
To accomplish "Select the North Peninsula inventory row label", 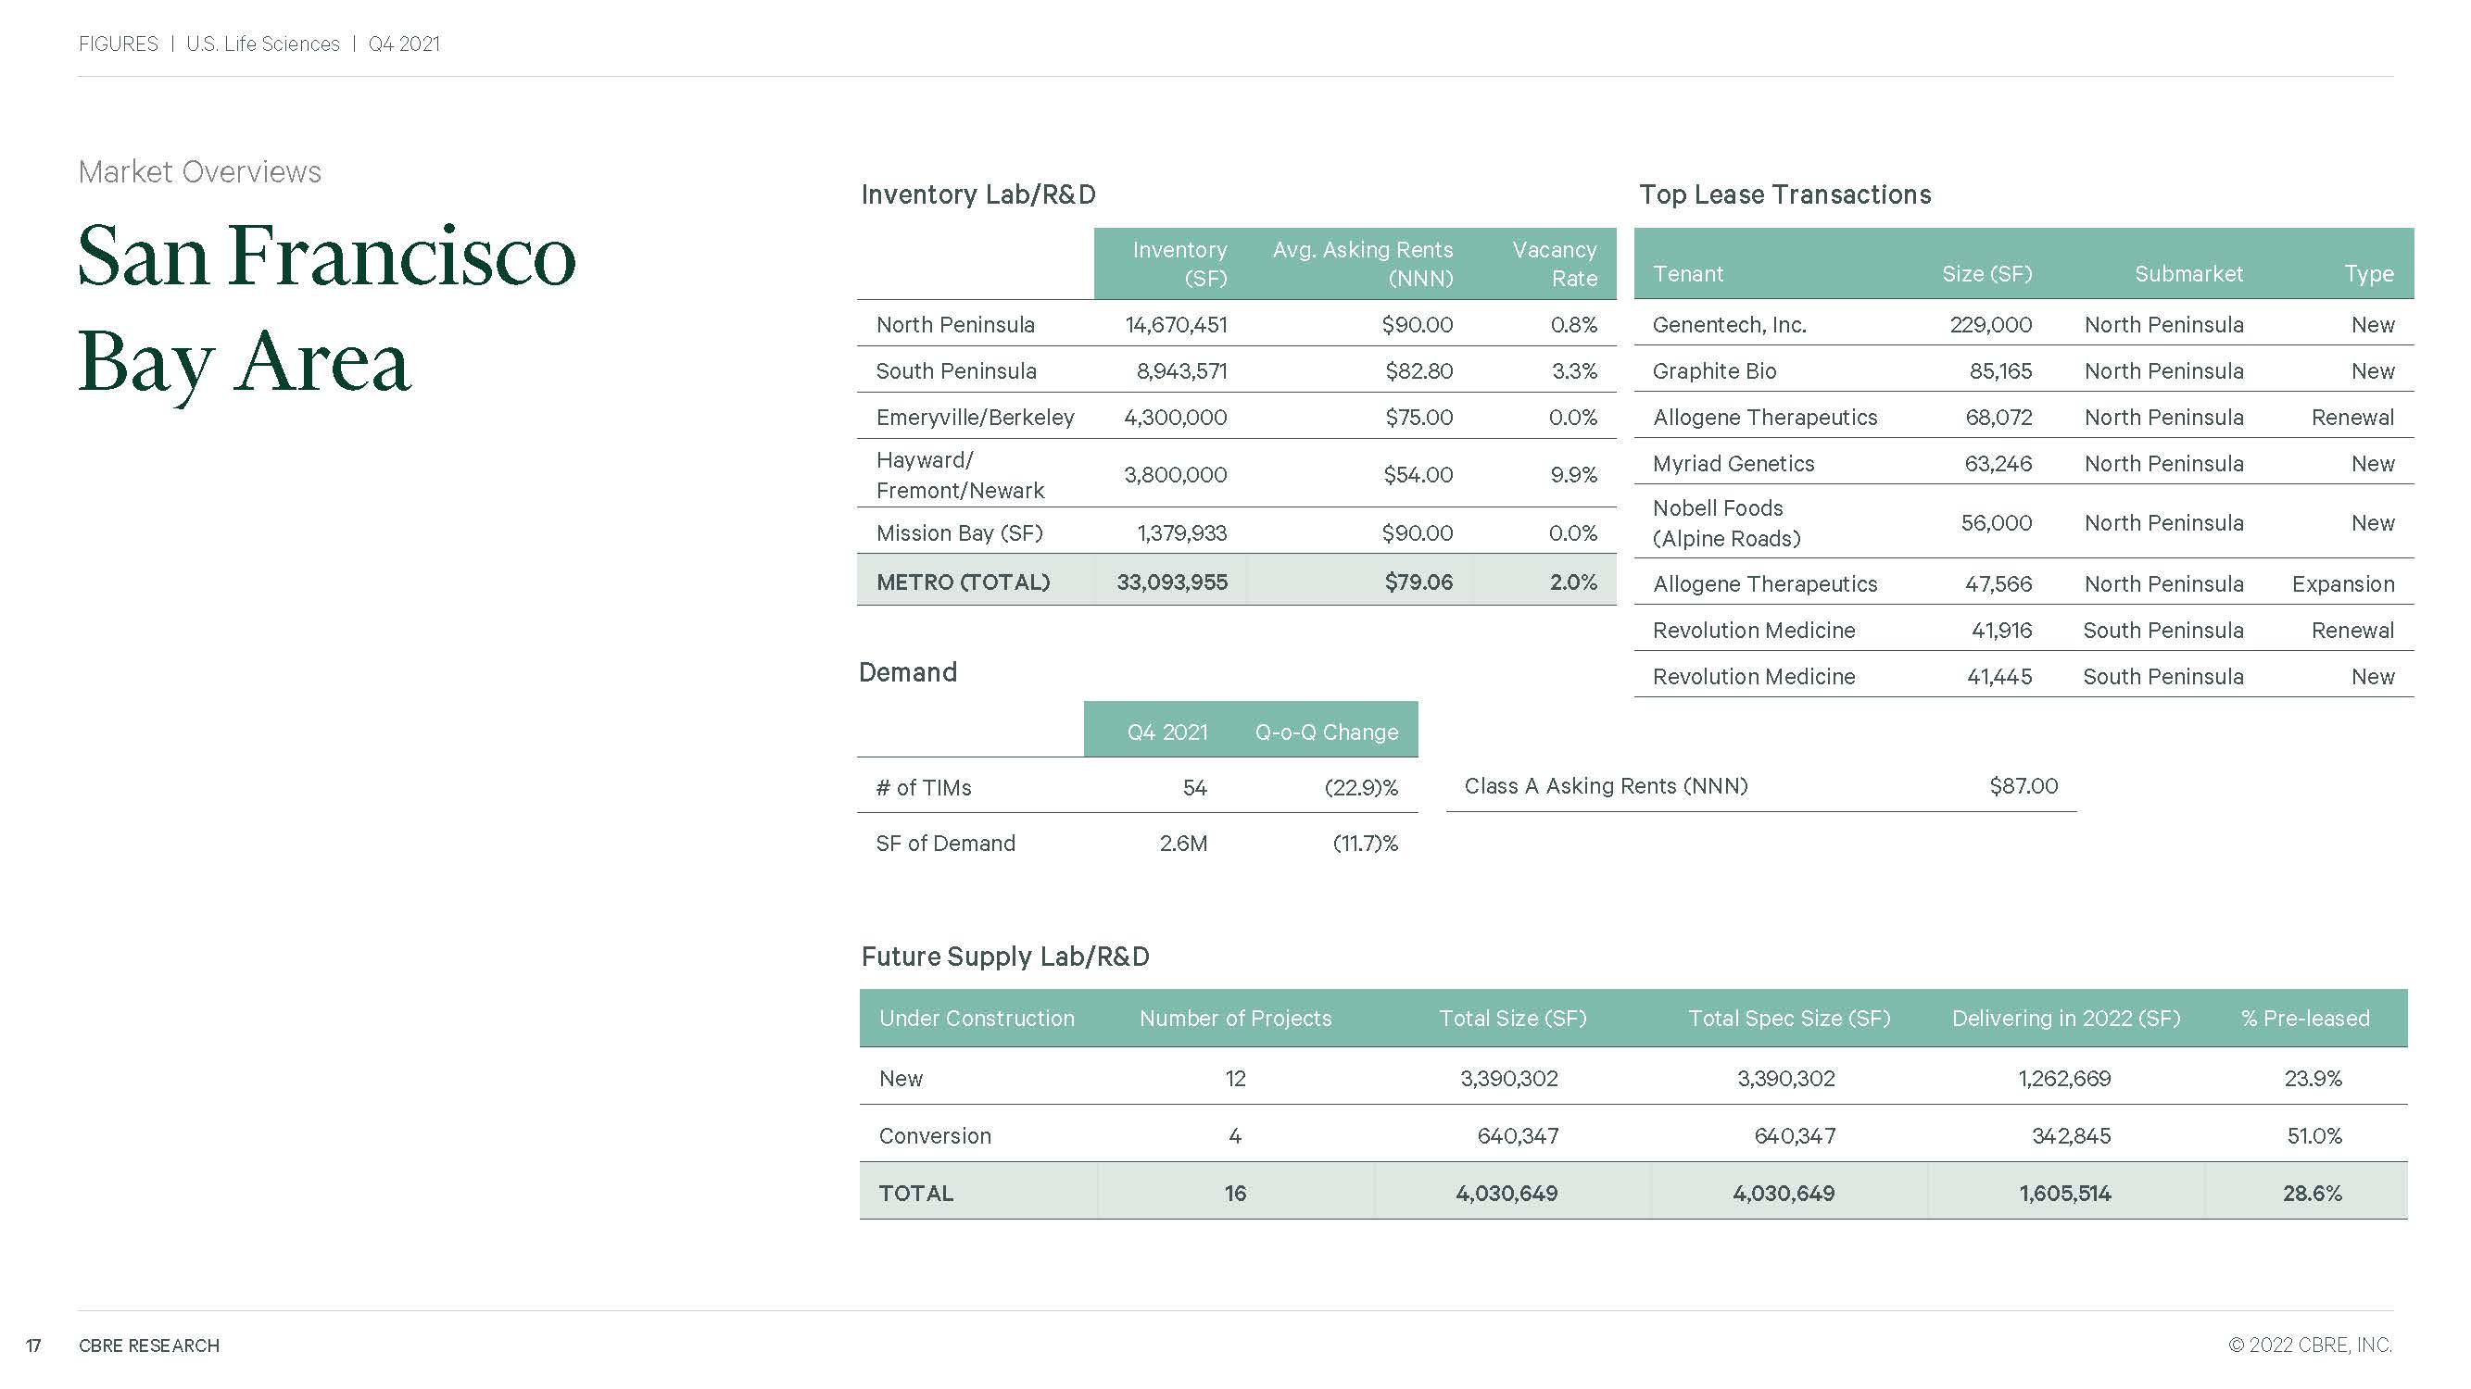I will coord(954,325).
